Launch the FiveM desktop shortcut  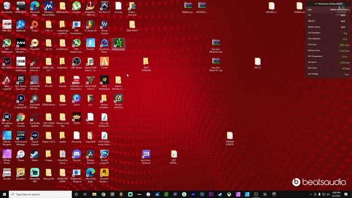click(x=105, y=63)
